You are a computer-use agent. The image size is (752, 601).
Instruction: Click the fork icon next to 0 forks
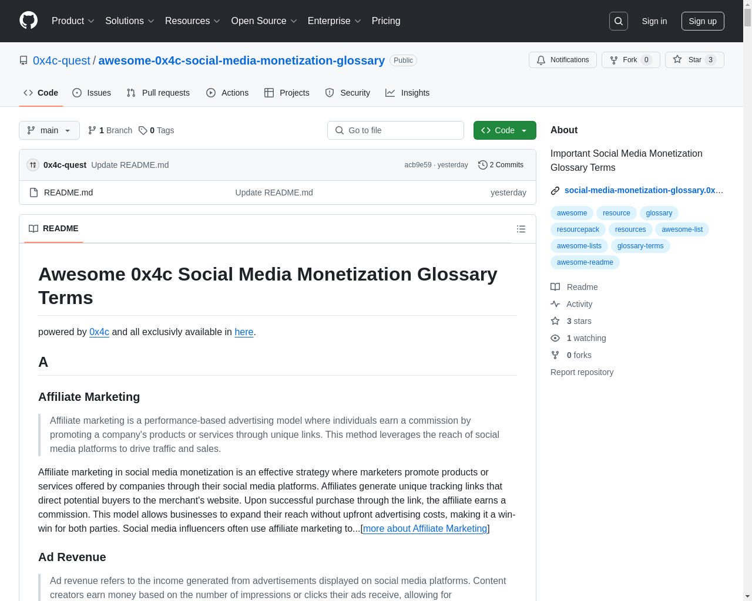[555, 355]
